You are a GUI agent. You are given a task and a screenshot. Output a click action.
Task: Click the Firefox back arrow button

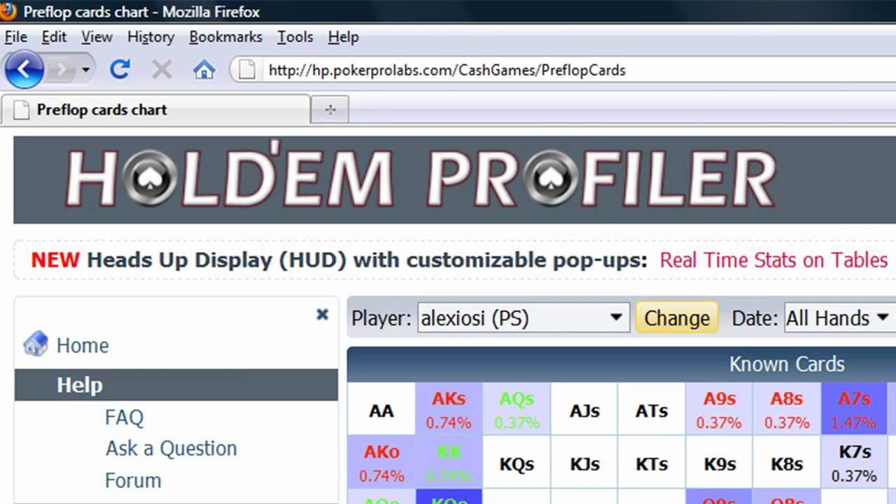pos(24,69)
